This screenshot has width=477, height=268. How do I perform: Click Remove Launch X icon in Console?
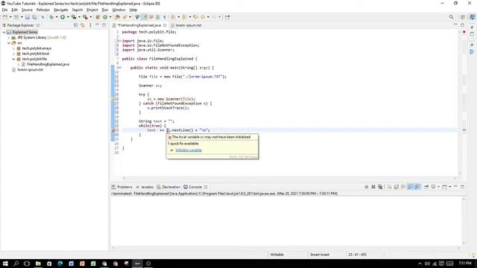pos(373,187)
